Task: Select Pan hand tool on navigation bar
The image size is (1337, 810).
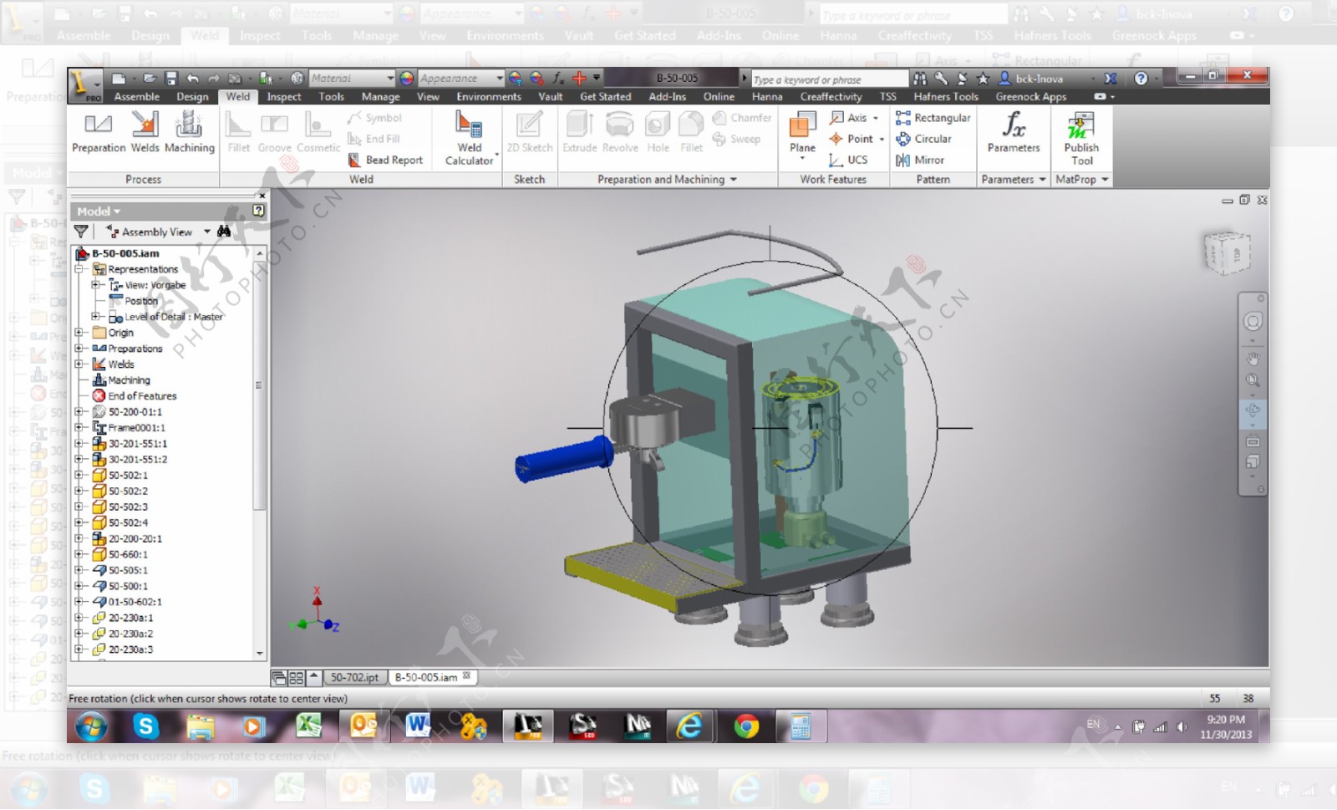Action: tap(1253, 359)
